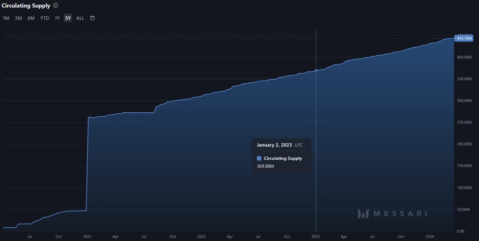
Task: Click the 2024 x-axis label
Action: click(430, 236)
